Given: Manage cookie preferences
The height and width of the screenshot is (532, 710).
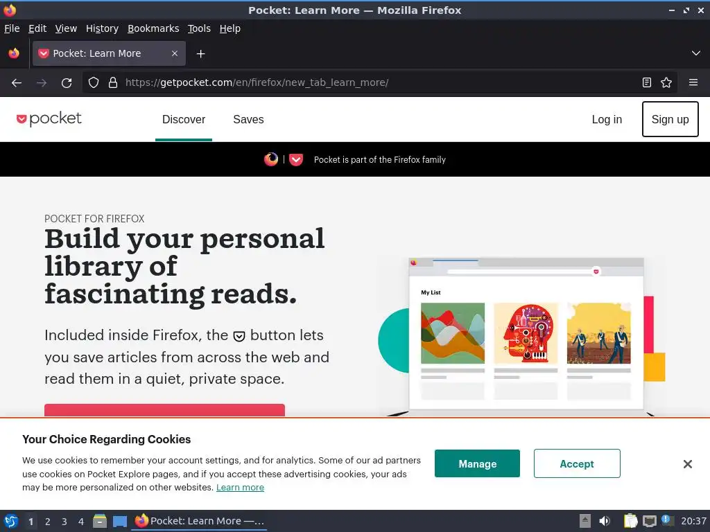Looking at the screenshot, I should coord(477,463).
